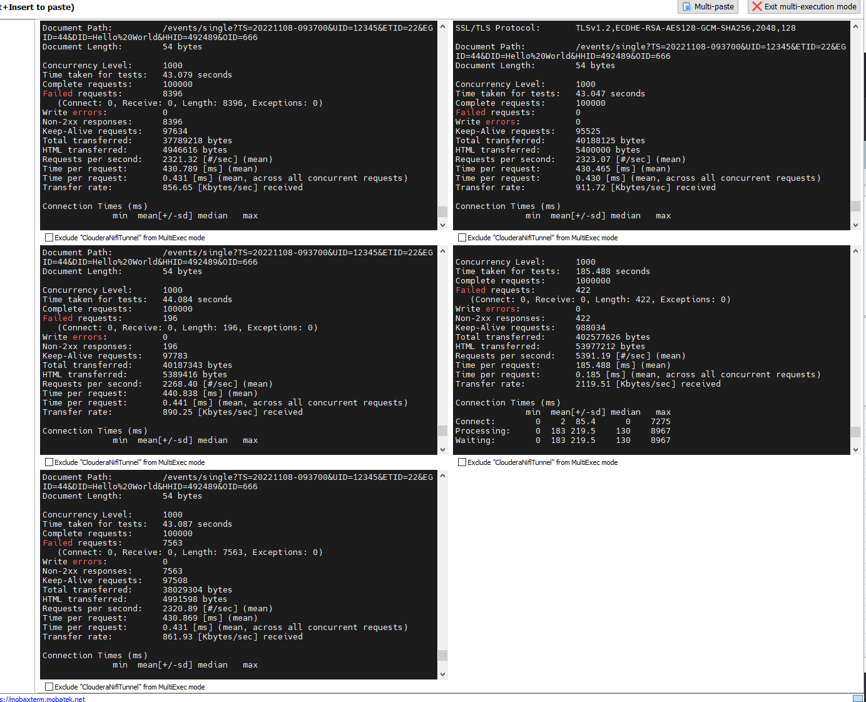The width and height of the screenshot is (866, 702).
Task: Click the scroll-up arrow of the top-left terminal pane
Action: (x=443, y=28)
